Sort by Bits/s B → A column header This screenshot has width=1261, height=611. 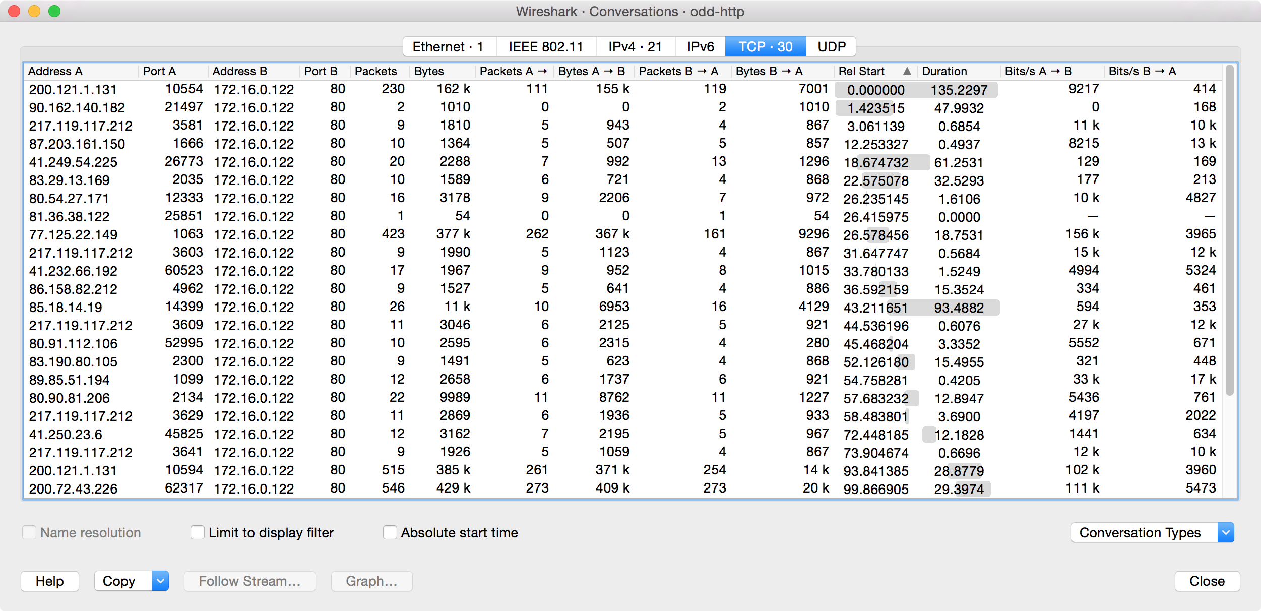1162,71
